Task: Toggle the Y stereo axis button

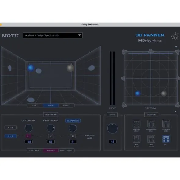Action: point(51,136)
